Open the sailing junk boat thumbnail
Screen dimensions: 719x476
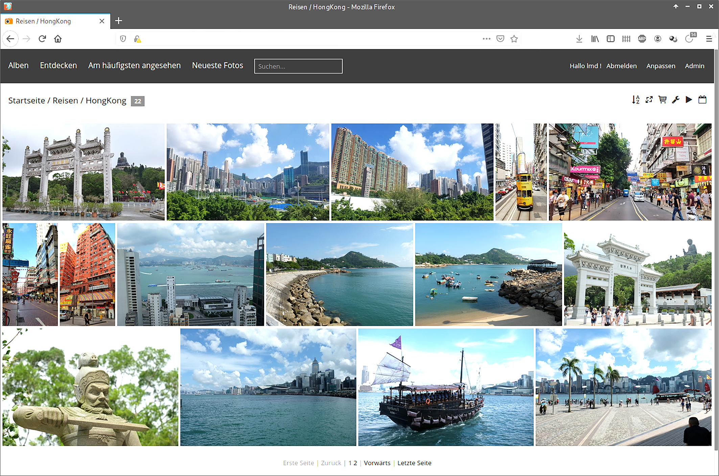pyautogui.click(x=446, y=387)
